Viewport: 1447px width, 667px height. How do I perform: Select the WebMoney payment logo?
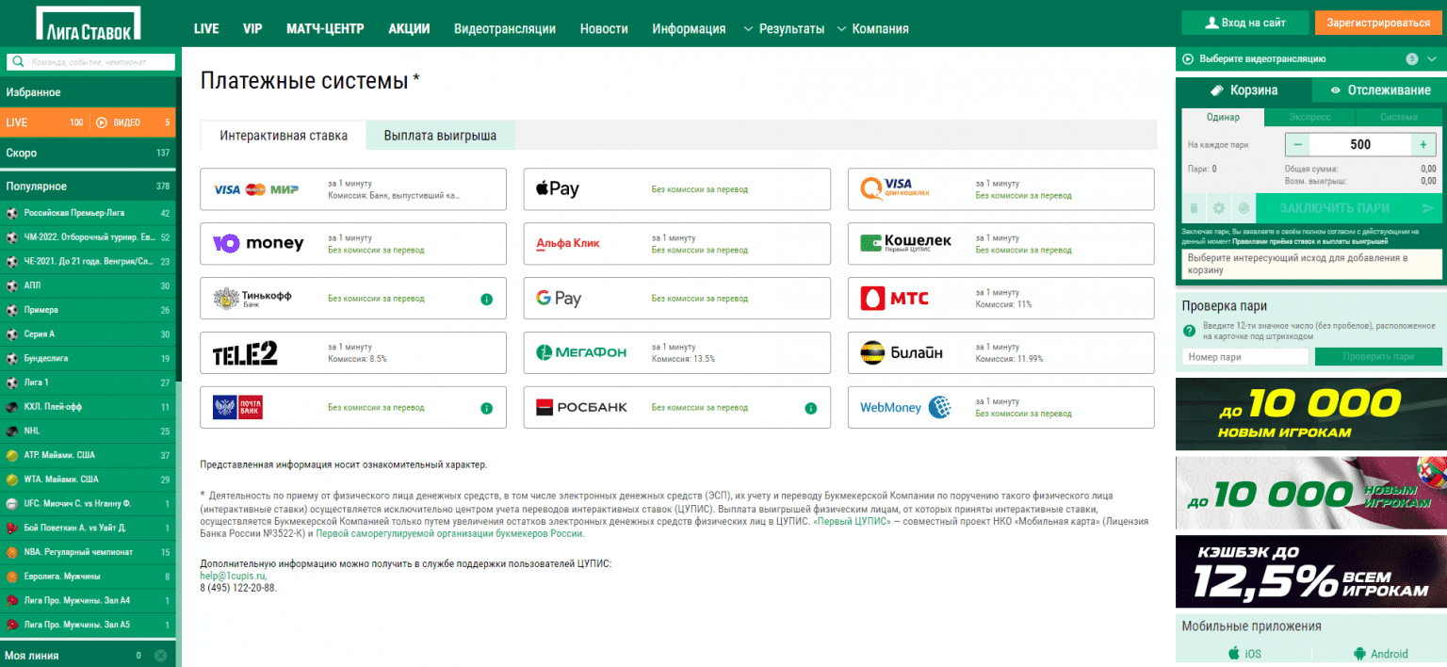[905, 408]
